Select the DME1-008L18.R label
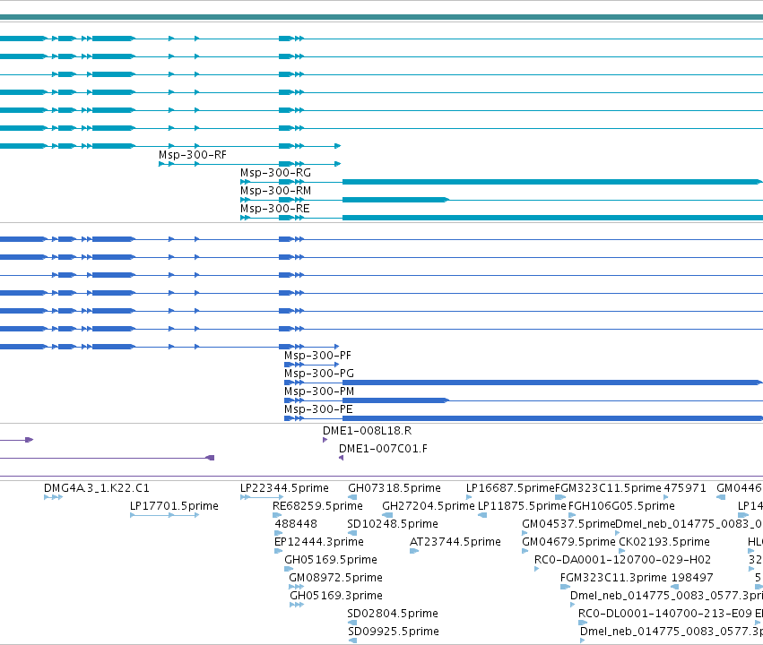Viewport: 763px width, 645px height. pos(368,431)
